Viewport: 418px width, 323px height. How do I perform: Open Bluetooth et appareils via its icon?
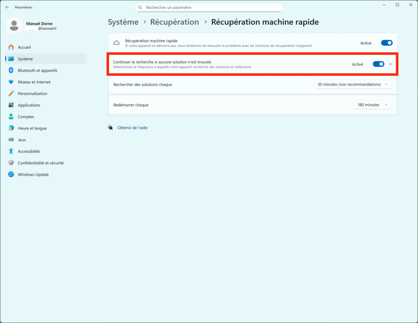(11, 70)
